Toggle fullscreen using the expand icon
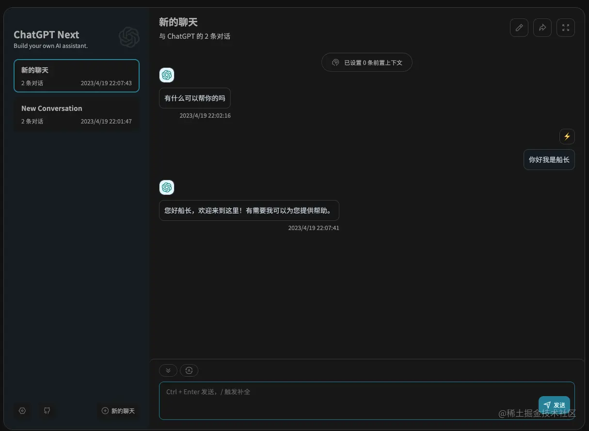Viewport: 589px width, 431px height. click(x=566, y=28)
